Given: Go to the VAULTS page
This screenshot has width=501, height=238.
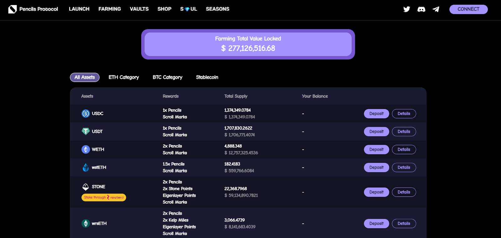Looking at the screenshot, I should click(139, 9).
